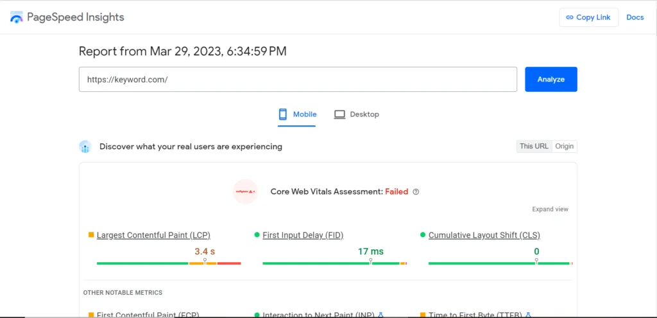Click the link icon in Copy Link
Image resolution: width=657 pixels, height=318 pixels.
click(570, 17)
